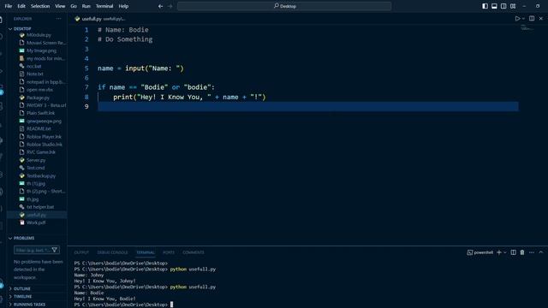Open the launch profile dropdown next to plus
Screen dimensions: 548x308
point(505,252)
